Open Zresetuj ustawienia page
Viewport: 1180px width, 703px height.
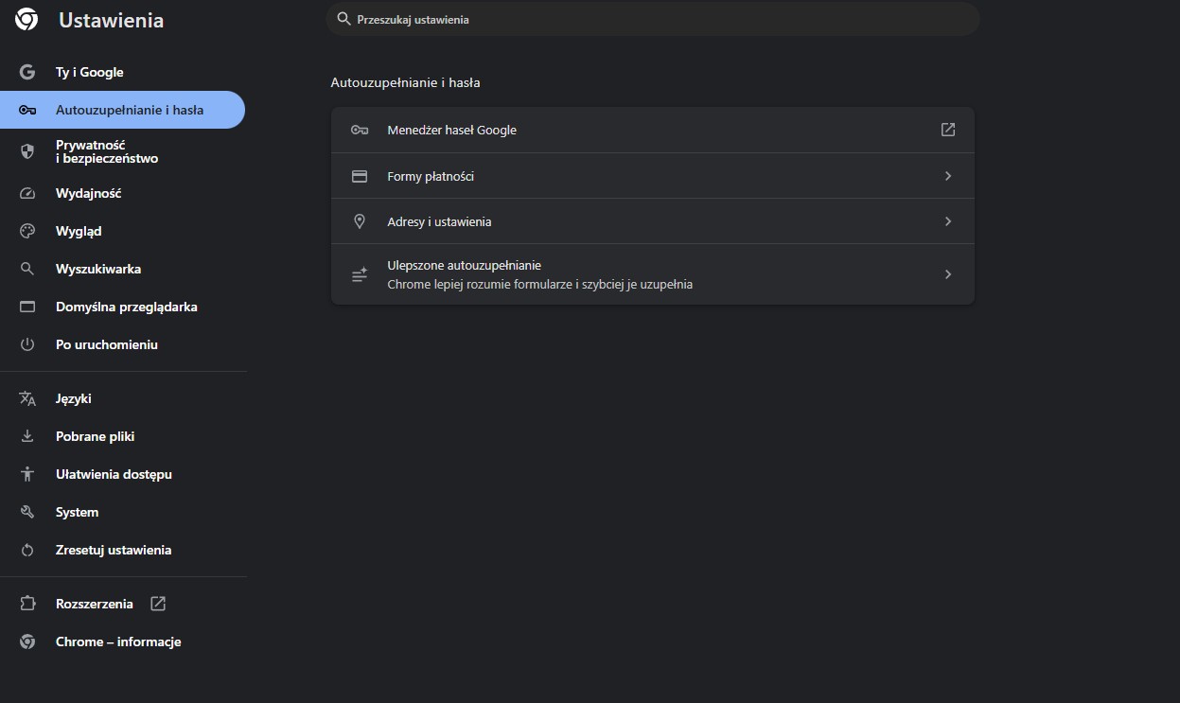pos(114,550)
